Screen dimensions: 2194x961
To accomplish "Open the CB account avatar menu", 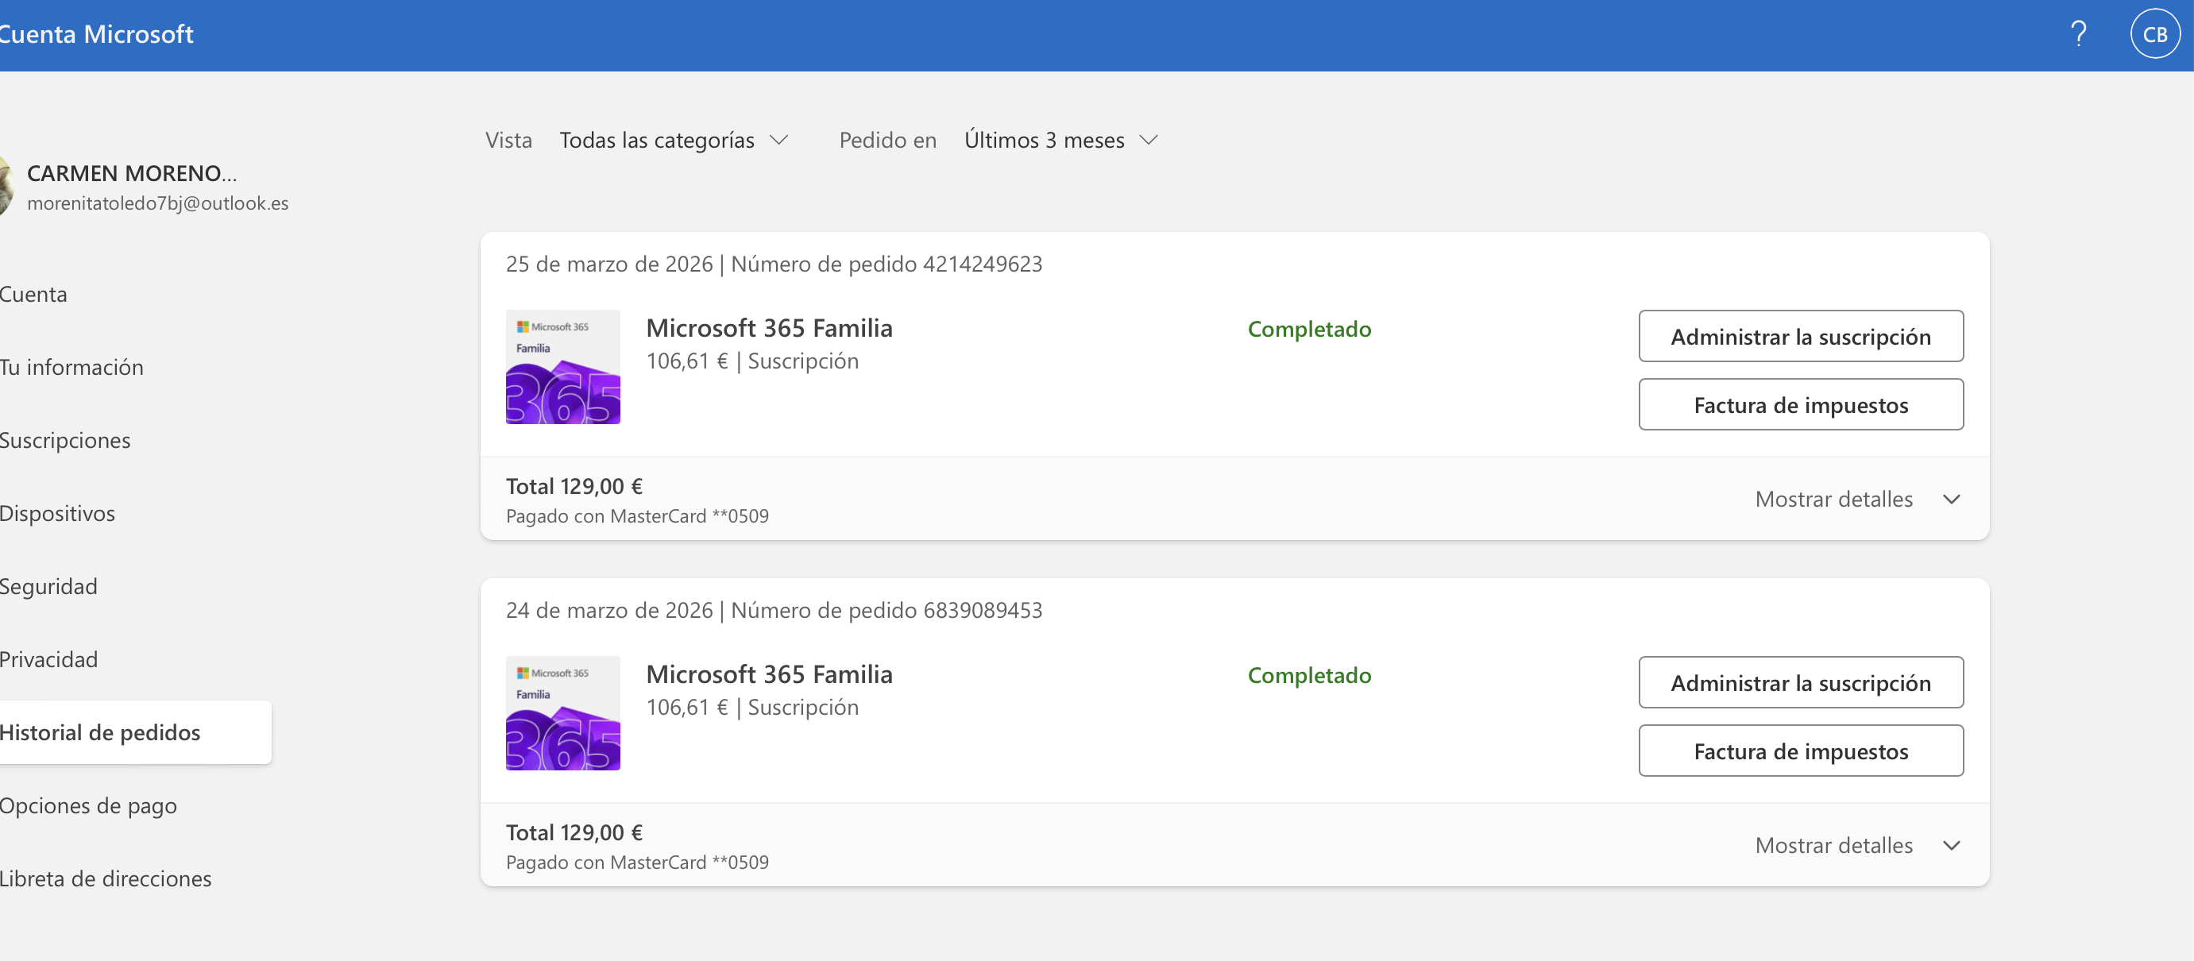I will click(2155, 34).
